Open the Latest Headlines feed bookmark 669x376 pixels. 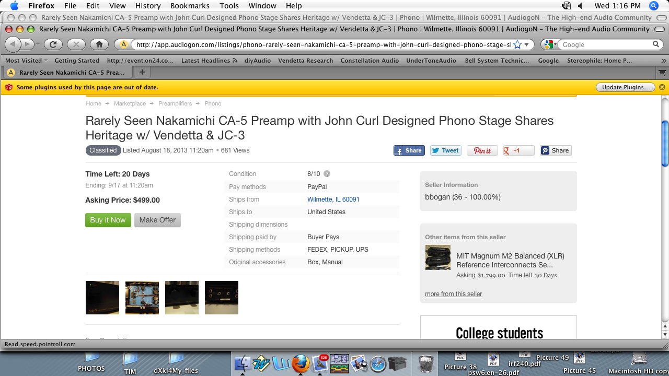[x=209, y=61]
